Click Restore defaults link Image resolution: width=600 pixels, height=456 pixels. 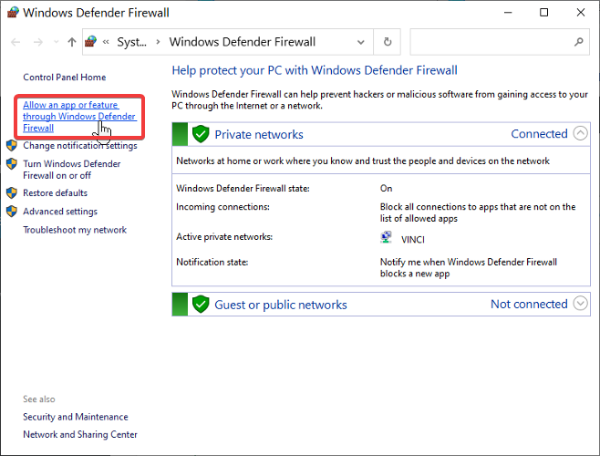(x=55, y=193)
